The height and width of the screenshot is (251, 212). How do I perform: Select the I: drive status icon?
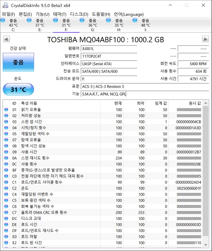[135, 20]
